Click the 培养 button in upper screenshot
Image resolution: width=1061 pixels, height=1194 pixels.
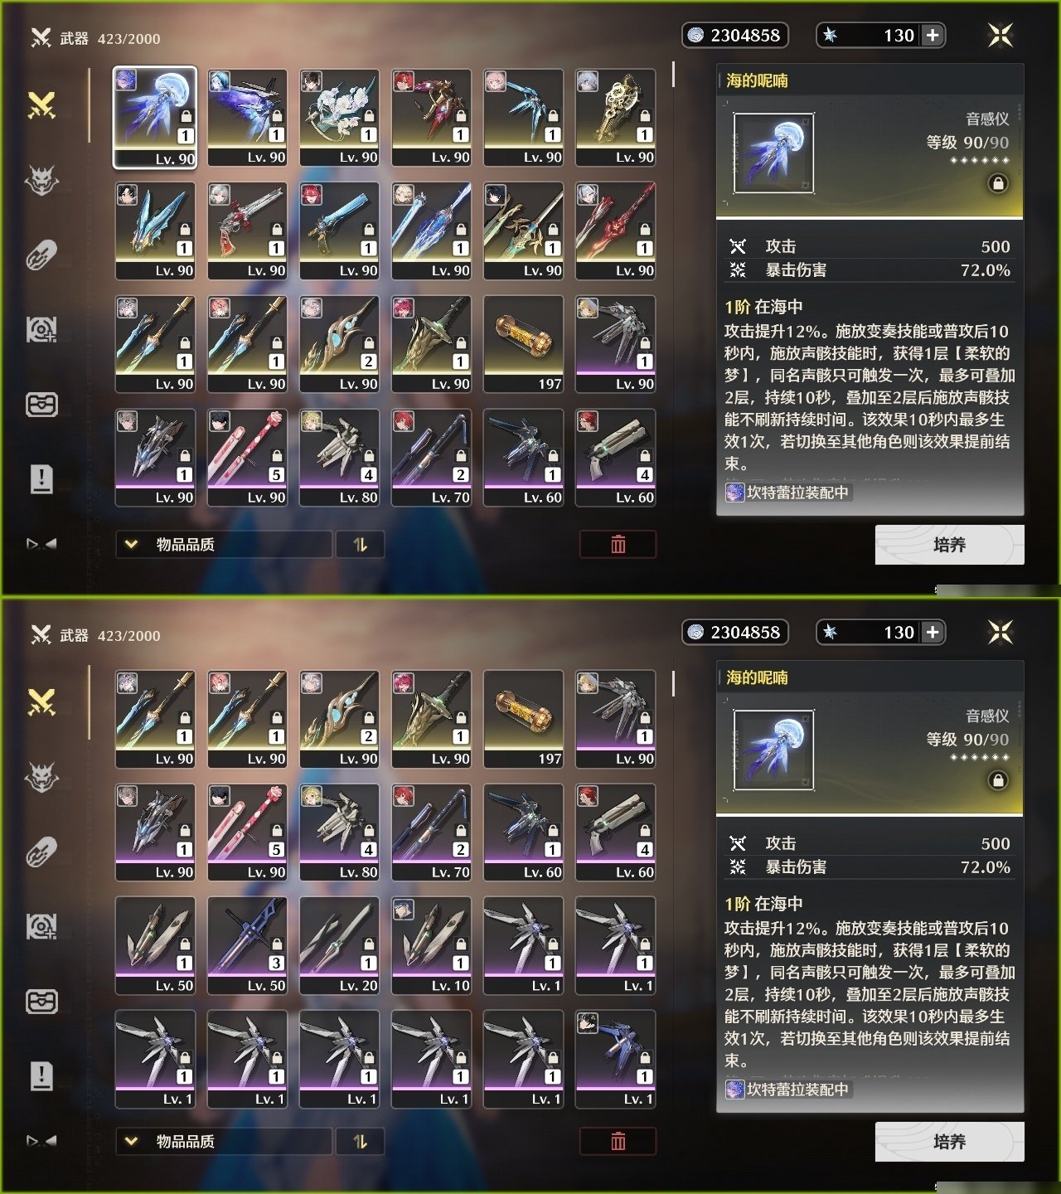coord(949,545)
